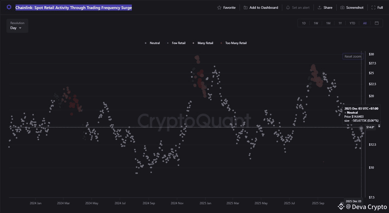
Task: Click the $12.5 price axis label
Action: click(x=372, y=145)
